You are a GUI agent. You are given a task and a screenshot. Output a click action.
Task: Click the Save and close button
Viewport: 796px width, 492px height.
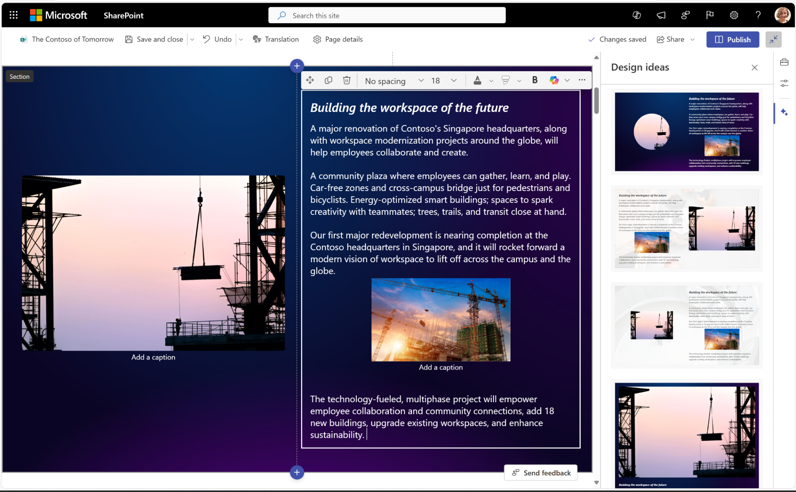[x=154, y=39]
